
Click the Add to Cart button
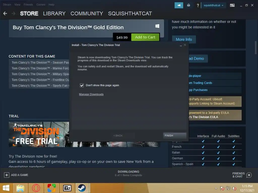145,37
